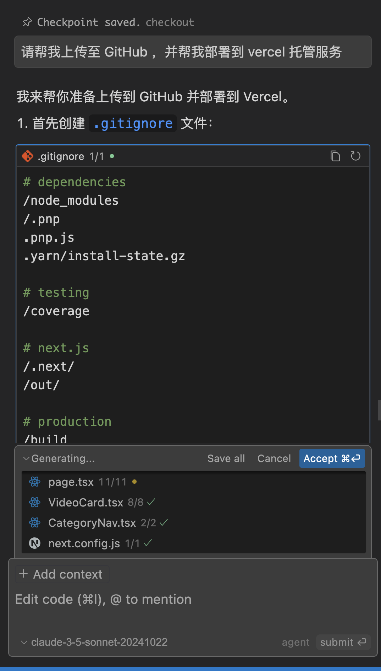
Task: Click the reapply refresh icon on .gitignore block
Action: [x=355, y=156]
